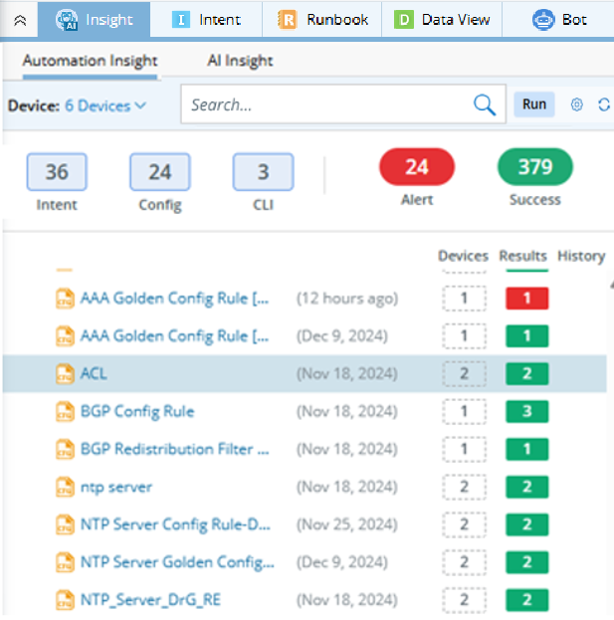Filter by the 3 CLI box

264,172
